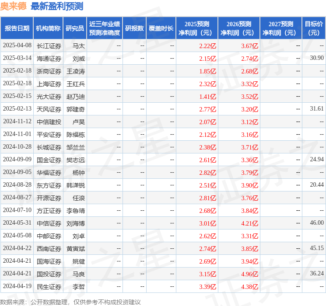This screenshot has height=306, width=326.
Task: Select the 研究员 column header
Action: tap(75, 28)
